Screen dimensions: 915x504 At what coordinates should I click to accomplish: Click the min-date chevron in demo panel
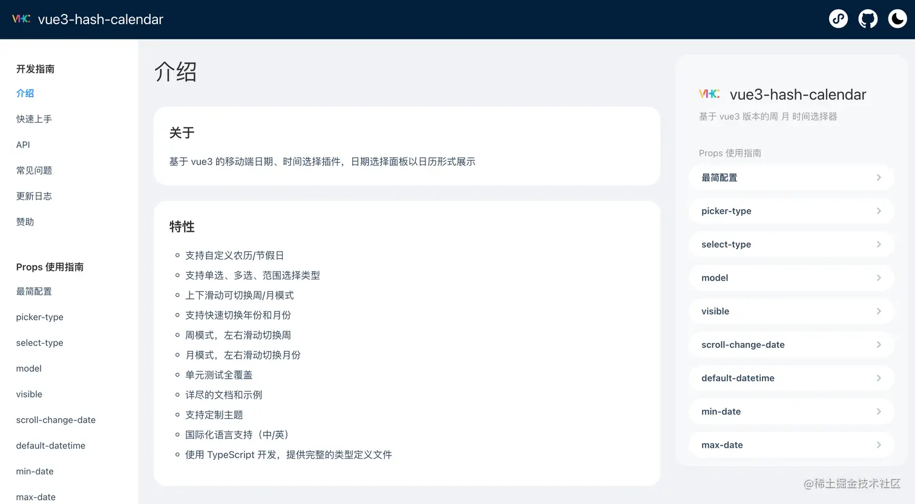[879, 411]
